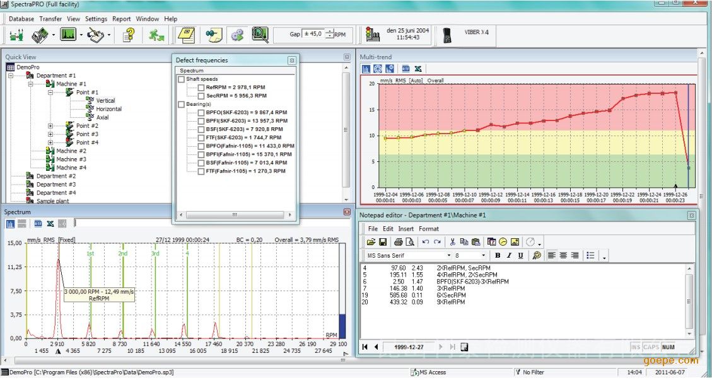This screenshot has height=380, width=712.
Task: Select Department #3 in Quick View tree
Action: [55, 185]
